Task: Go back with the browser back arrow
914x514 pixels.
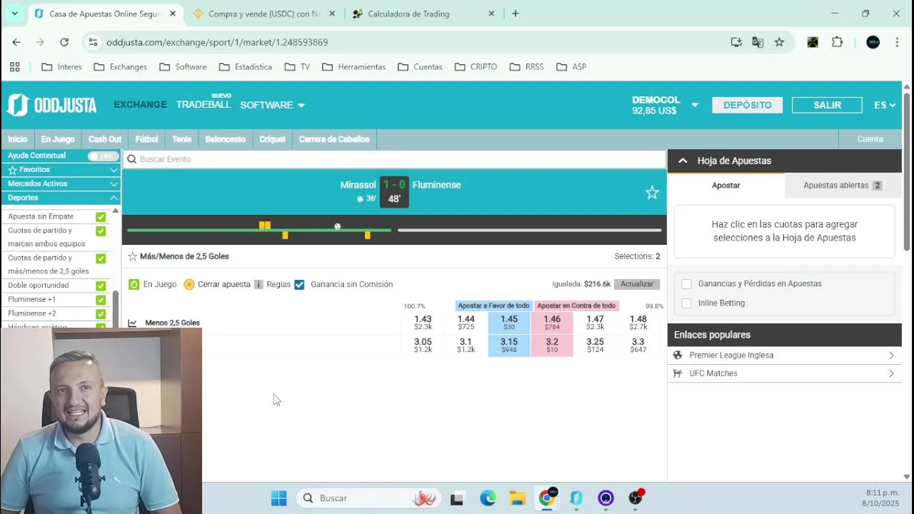Action: (x=16, y=42)
